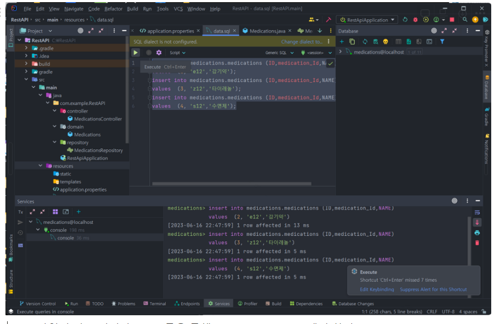Add service plus icon in Services toolbar

[78, 212]
